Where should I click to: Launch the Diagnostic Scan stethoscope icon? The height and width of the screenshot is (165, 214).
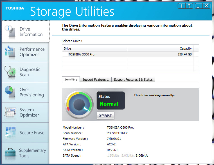[x=10, y=72]
